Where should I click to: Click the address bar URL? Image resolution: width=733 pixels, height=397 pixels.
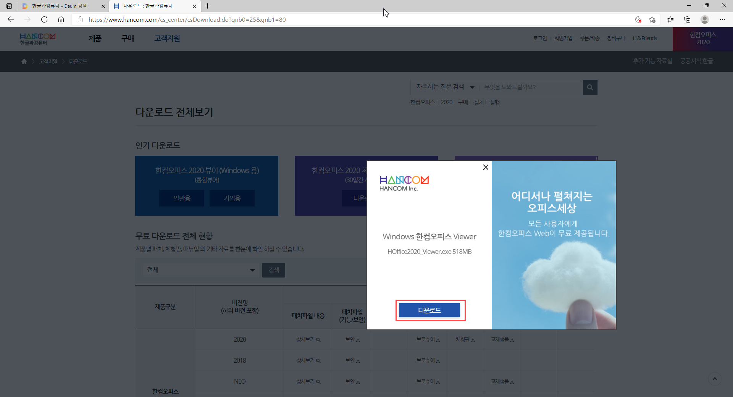coord(187,19)
